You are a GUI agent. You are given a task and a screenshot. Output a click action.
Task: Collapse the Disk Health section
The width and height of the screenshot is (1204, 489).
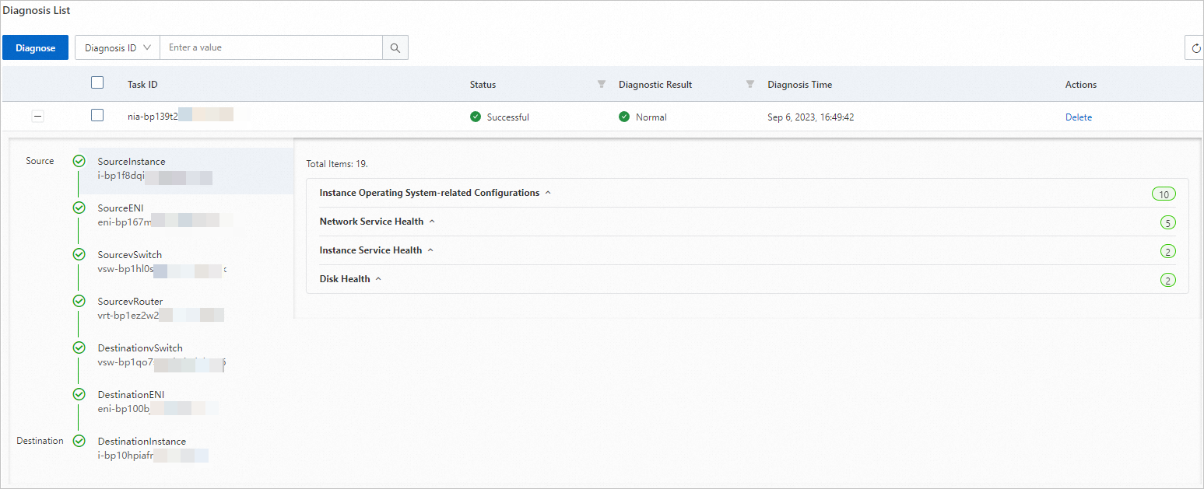tap(378, 279)
